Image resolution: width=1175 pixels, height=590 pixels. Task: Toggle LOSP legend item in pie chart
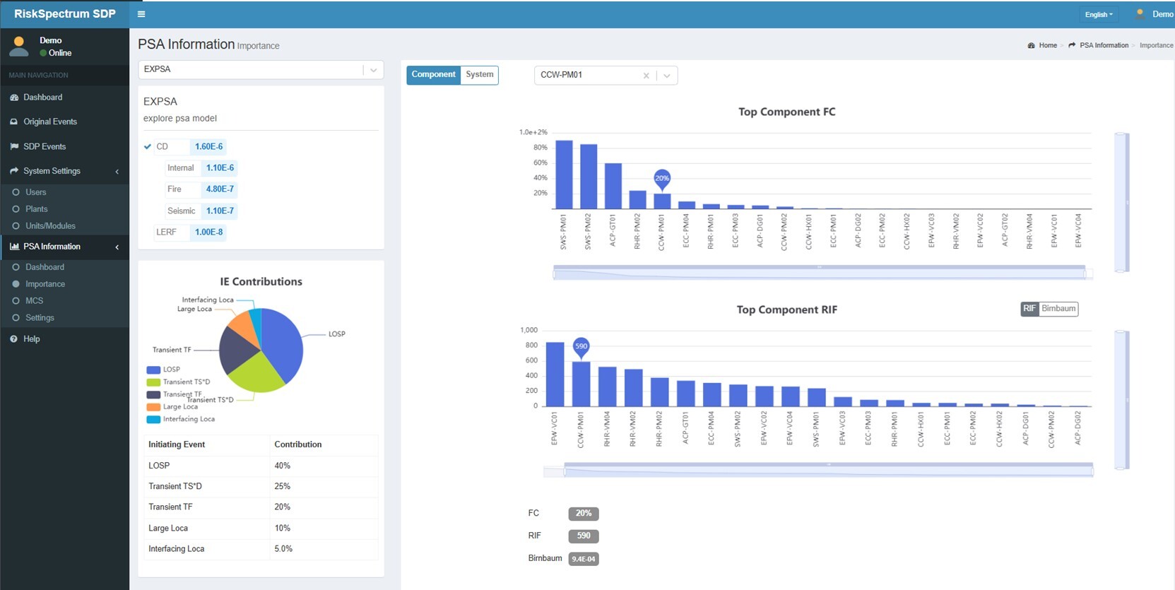164,370
